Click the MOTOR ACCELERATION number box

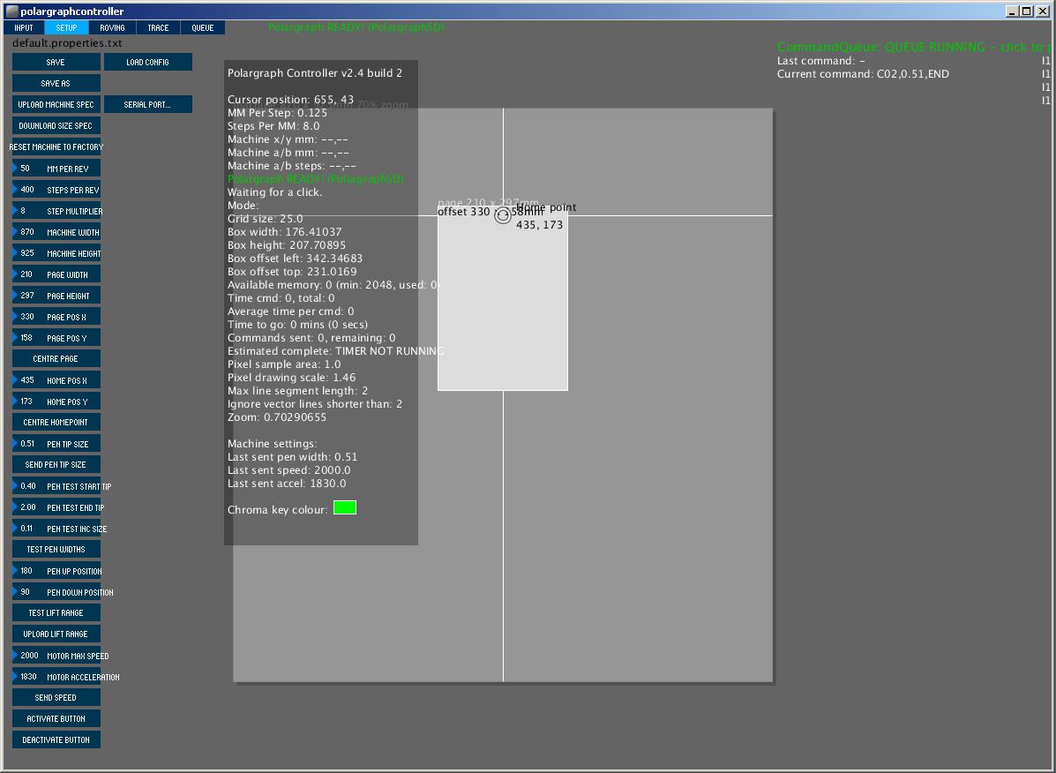click(x=56, y=677)
